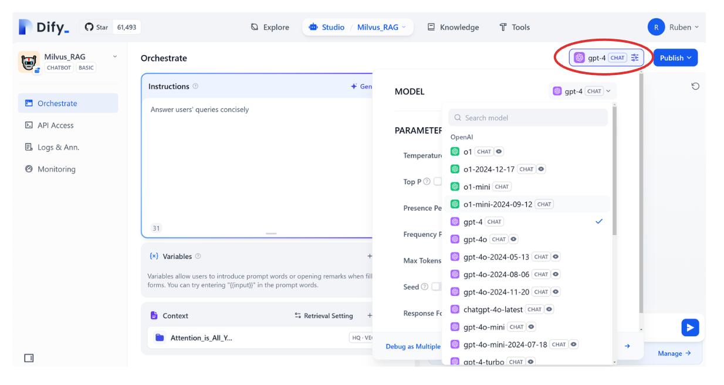Click the reset conversation refresh icon
The width and height of the screenshot is (724, 385).
tap(695, 87)
